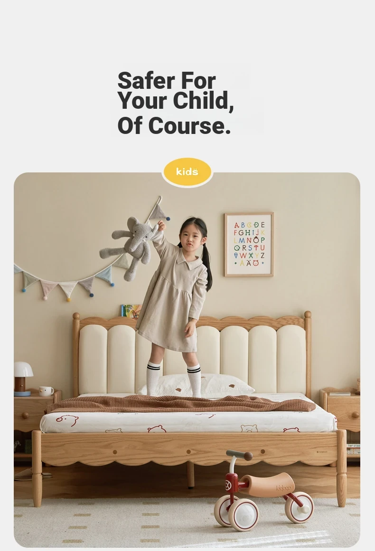Click the cream upholstered headboard panel

[x=192, y=359]
